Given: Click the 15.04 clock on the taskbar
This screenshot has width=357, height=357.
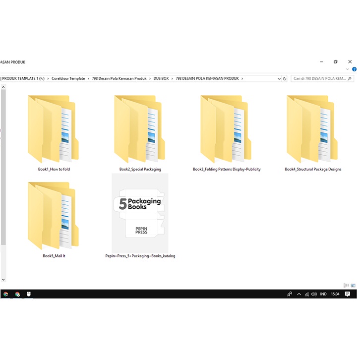Looking at the screenshot, I should point(335,294).
